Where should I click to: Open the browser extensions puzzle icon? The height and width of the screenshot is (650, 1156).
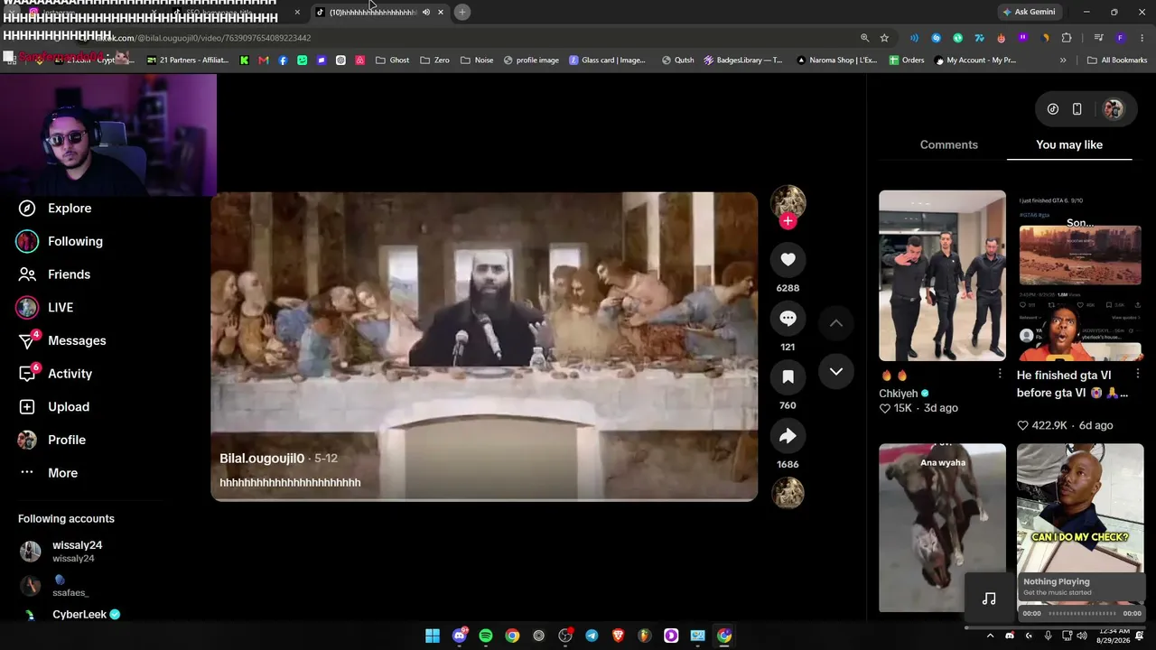(1067, 38)
